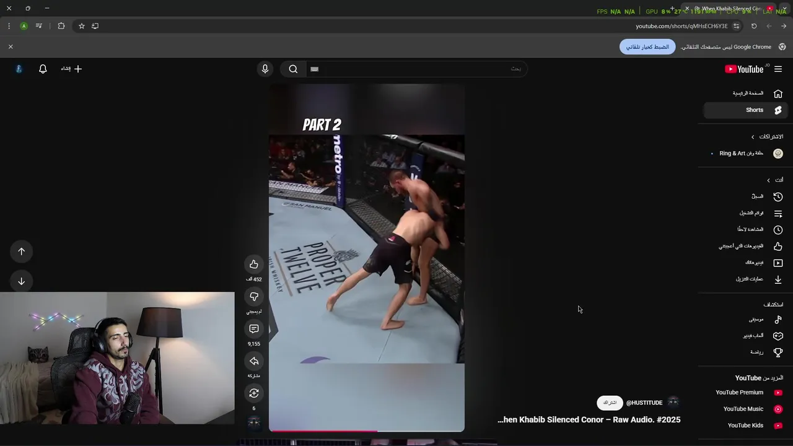The height and width of the screenshot is (446, 793).
Task: Open the Chrome profile avatar 'A'
Action: coord(24,26)
